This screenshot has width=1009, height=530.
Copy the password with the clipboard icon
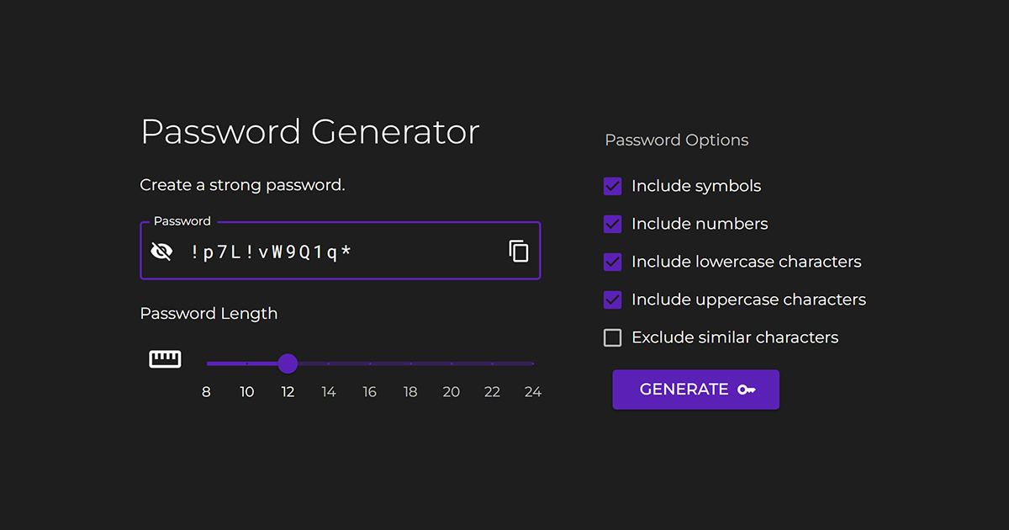coord(519,251)
